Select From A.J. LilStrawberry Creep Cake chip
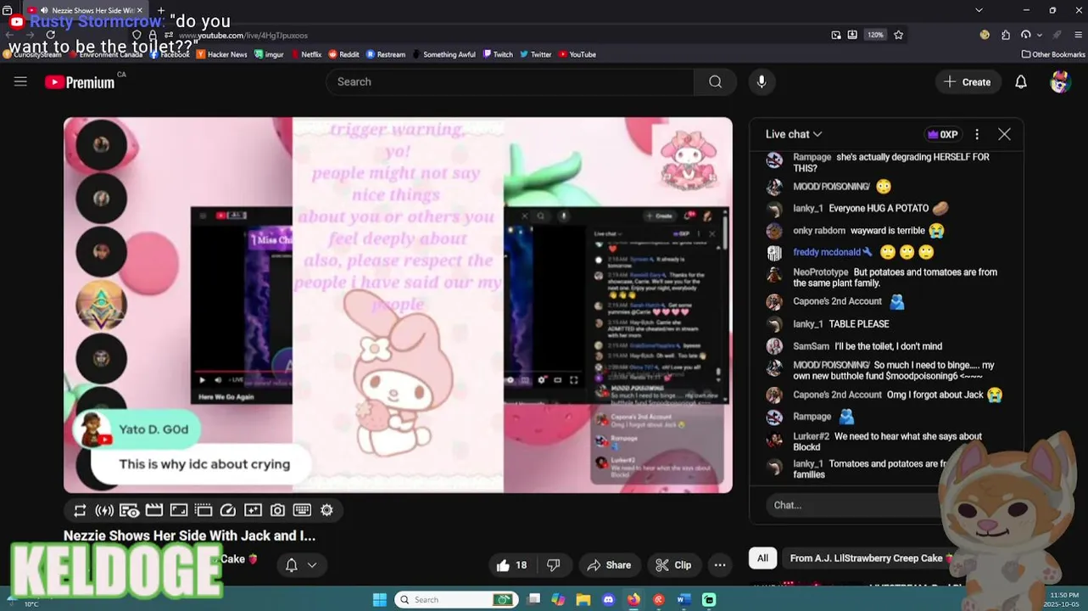 872,558
